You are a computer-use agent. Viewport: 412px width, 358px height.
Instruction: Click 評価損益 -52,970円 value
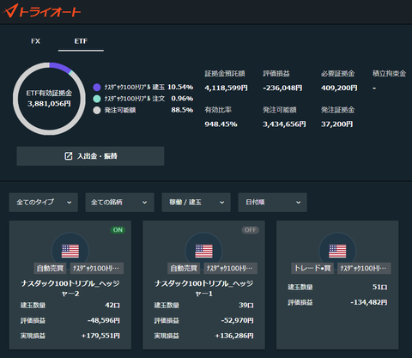pos(237,320)
